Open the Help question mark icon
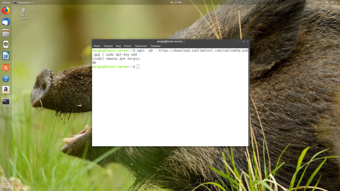Screen dimensions: 340x191 [6, 79]
